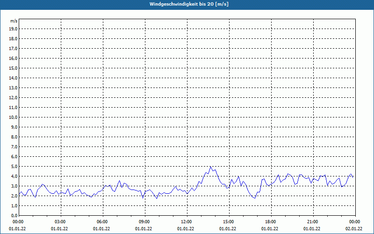Click the "03:00" time label
The height and width of the screenshot is (234, 374).
pyautogui.click(x=61, y=222)
